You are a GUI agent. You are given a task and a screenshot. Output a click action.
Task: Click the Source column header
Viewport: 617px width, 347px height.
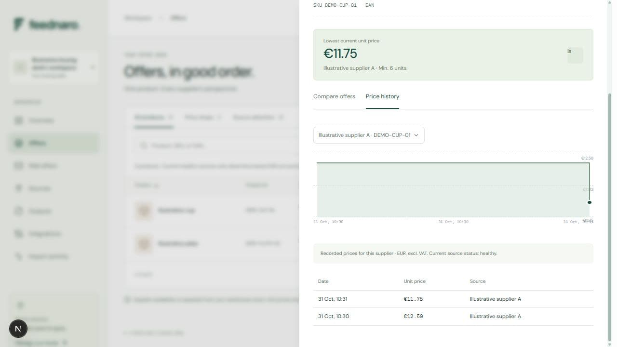(x=478, y=281)
